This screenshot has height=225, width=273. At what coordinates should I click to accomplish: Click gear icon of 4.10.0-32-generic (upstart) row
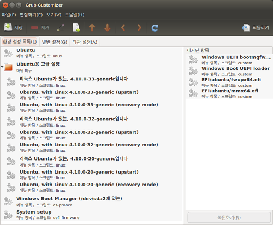11,135
